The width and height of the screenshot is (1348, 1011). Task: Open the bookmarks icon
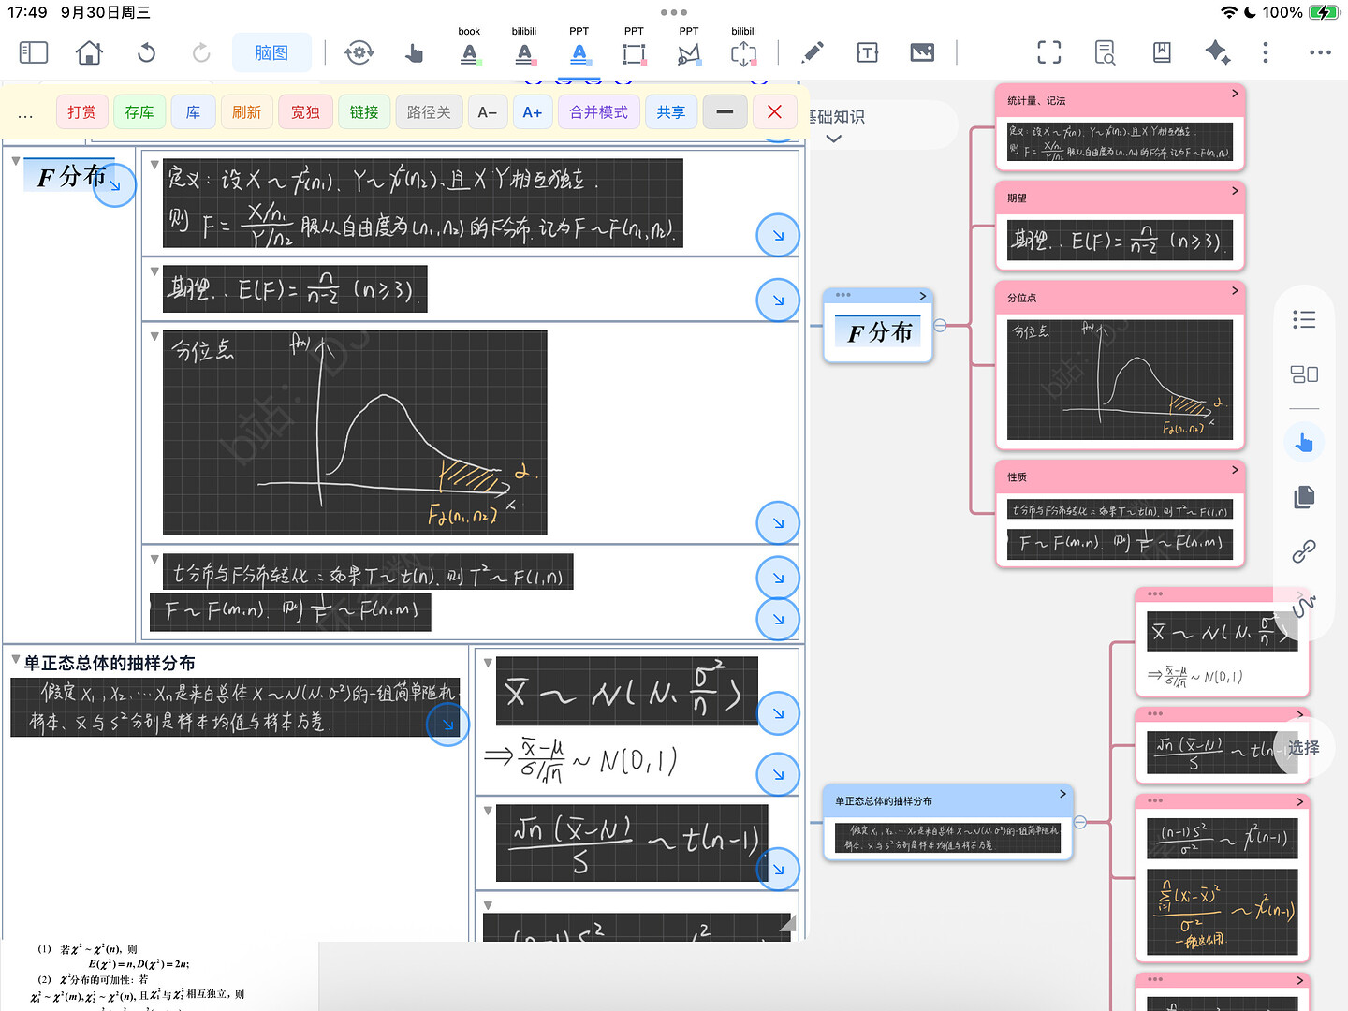point(1162,52)
